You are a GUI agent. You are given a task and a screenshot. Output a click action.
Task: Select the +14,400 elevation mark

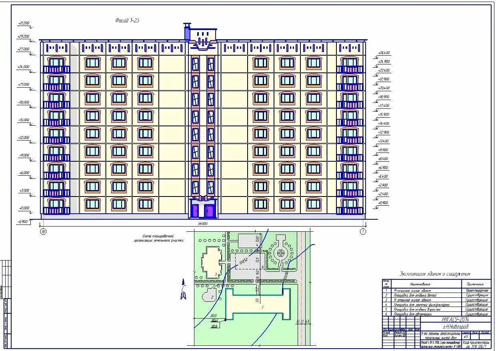point(384,123)
